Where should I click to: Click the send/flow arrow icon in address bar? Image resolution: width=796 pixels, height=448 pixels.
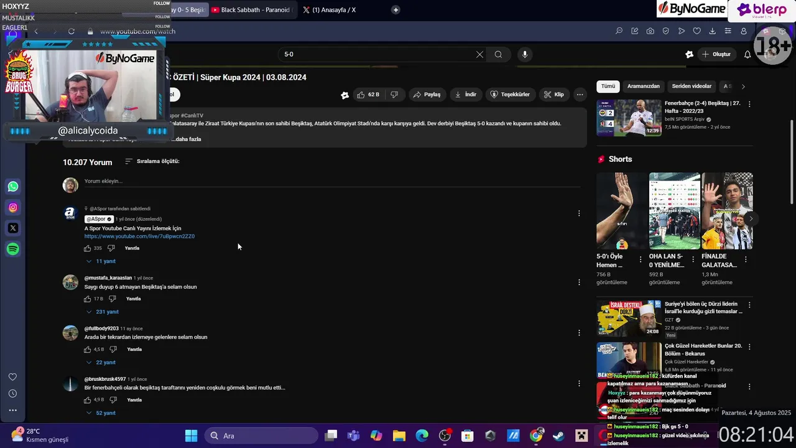point(682,31)
